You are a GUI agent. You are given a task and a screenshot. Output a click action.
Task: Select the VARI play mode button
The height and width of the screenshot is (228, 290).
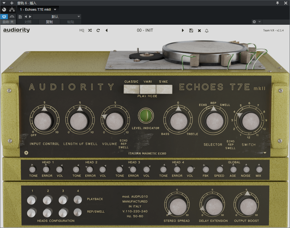pyautogui.click(x=148, y=89)
